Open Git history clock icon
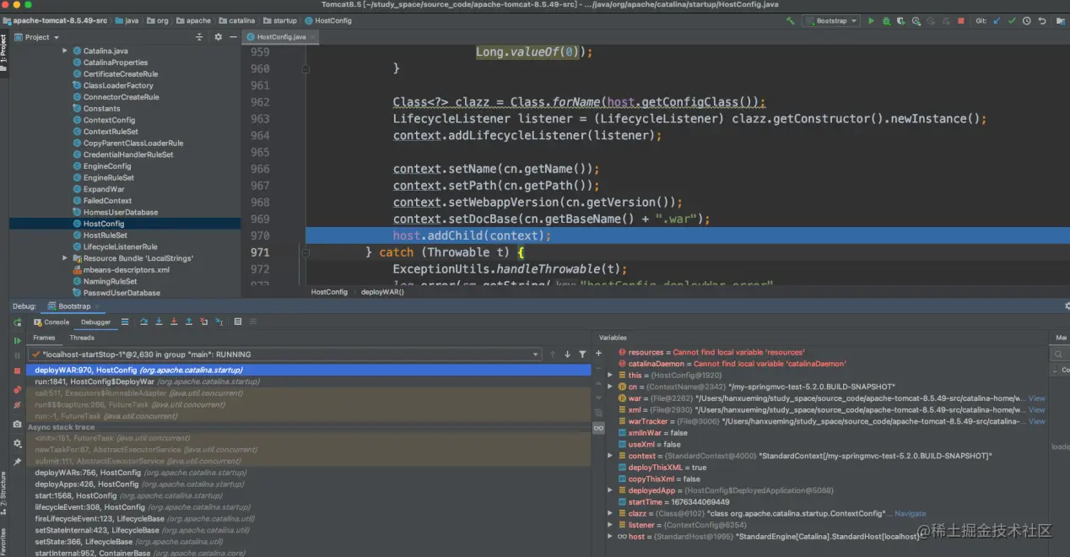 coord(1028,21)
